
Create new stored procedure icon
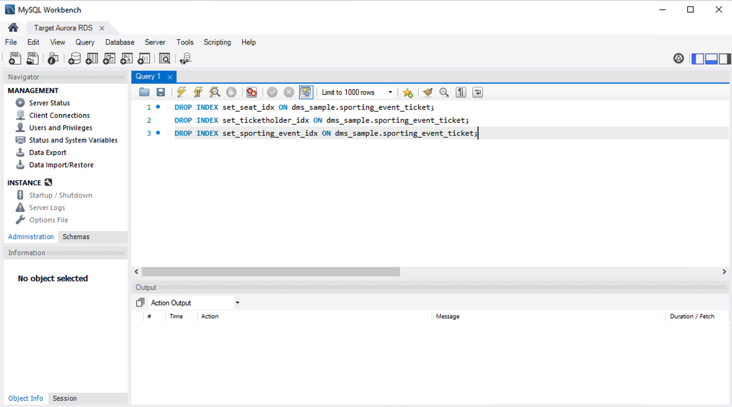click(126, 58)
